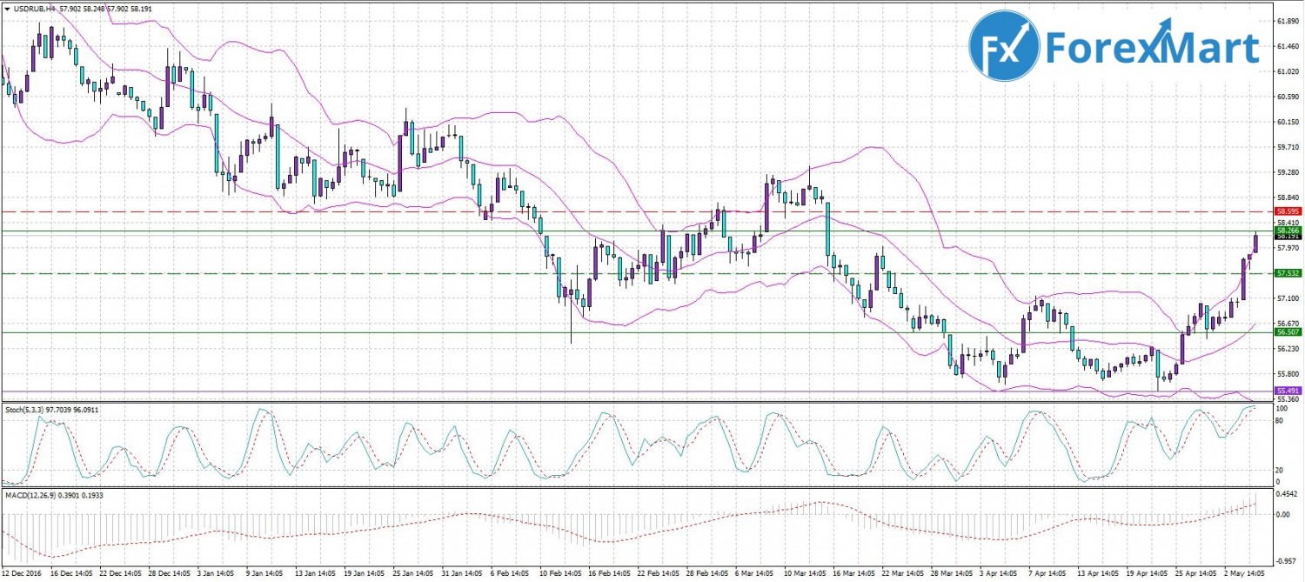Click the ForexMart brand name text
The height and width of the screenshot is (582, 1305).
pos(1152,47)
